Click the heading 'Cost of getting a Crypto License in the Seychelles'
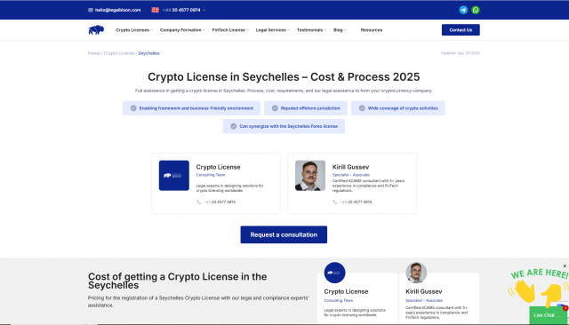Screen dimensions: 569x325 (177, 281)
